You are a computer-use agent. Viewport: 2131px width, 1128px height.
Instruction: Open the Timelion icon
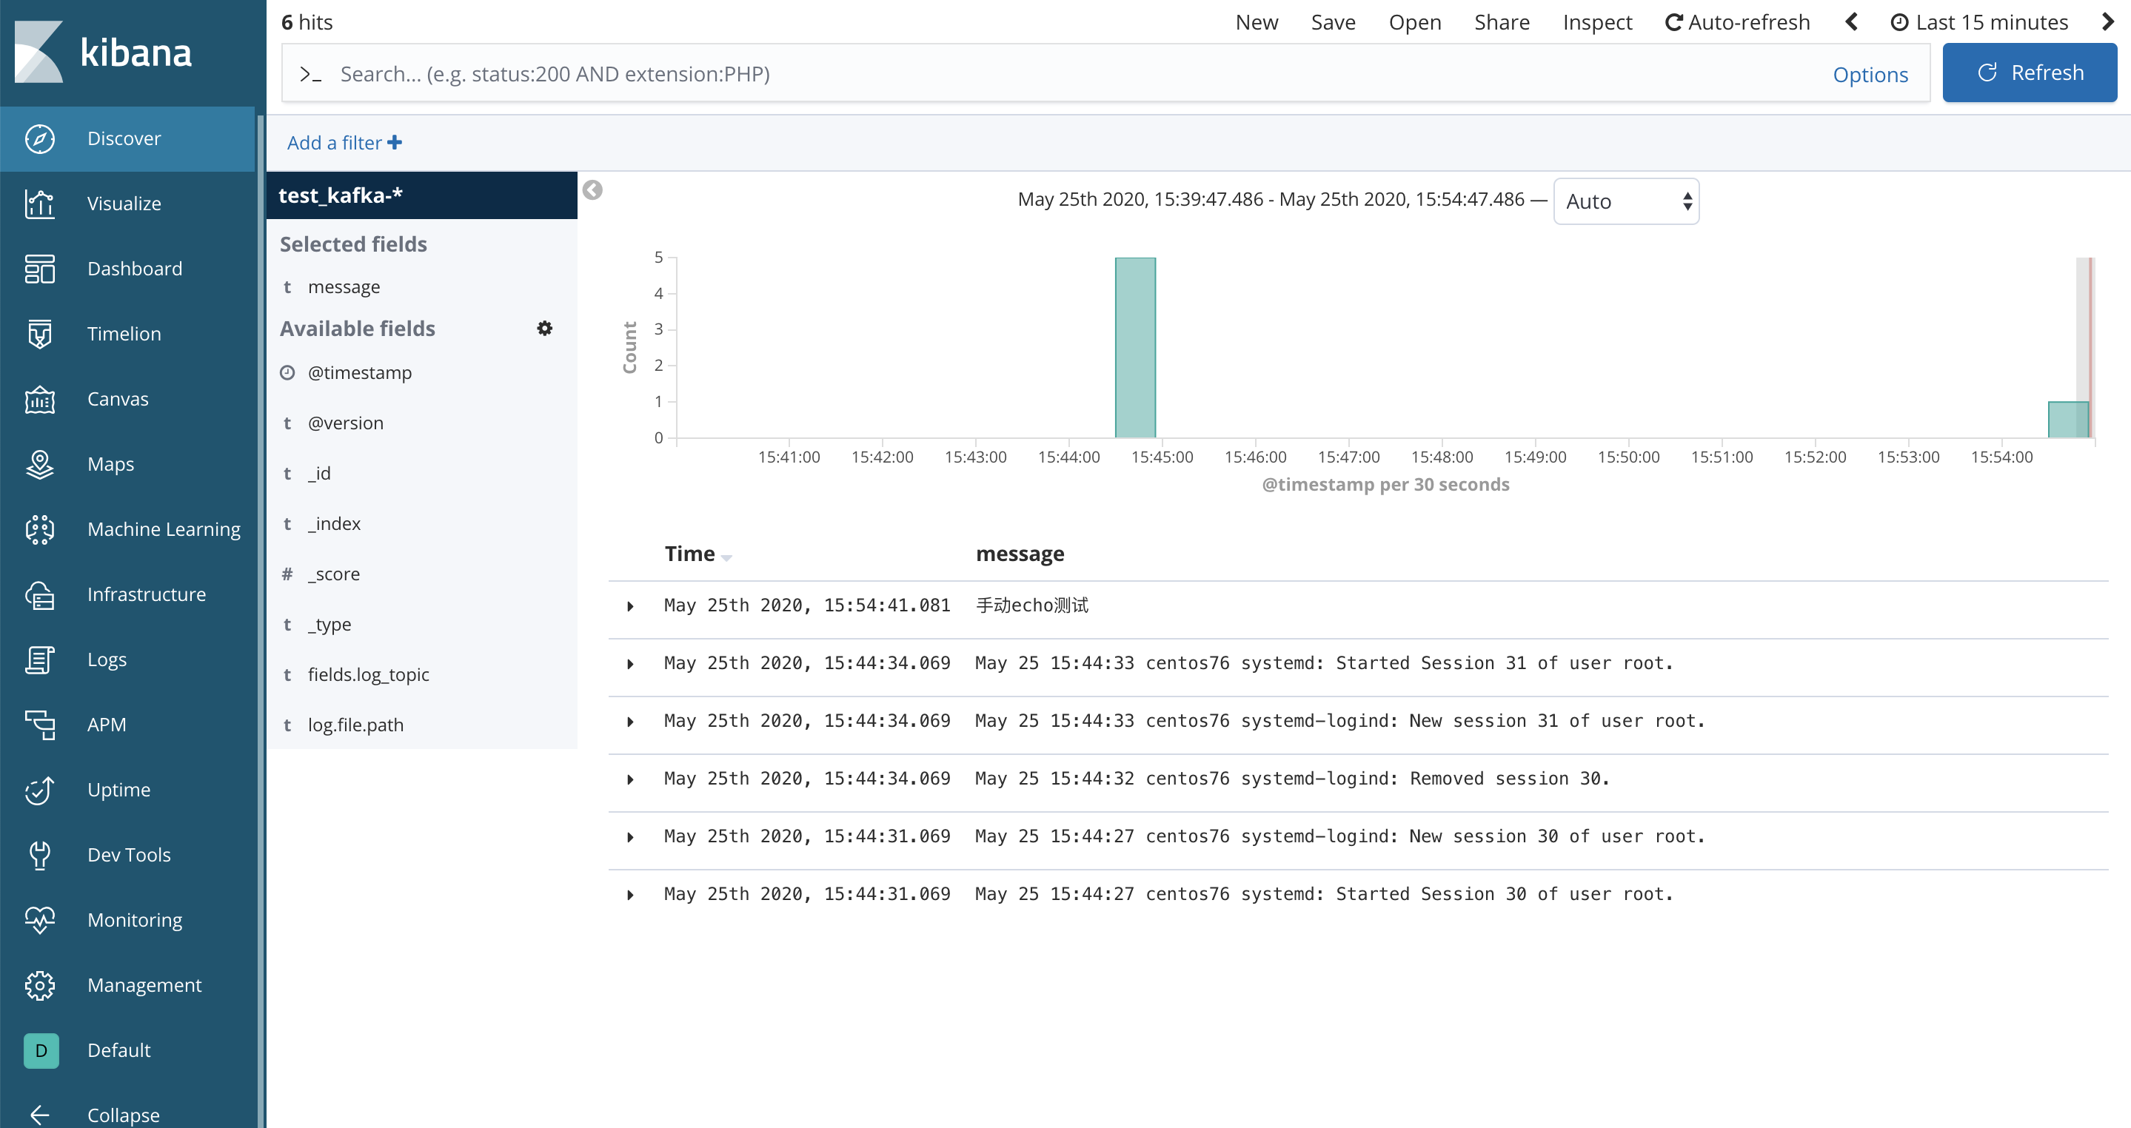(x=40, y=334)
